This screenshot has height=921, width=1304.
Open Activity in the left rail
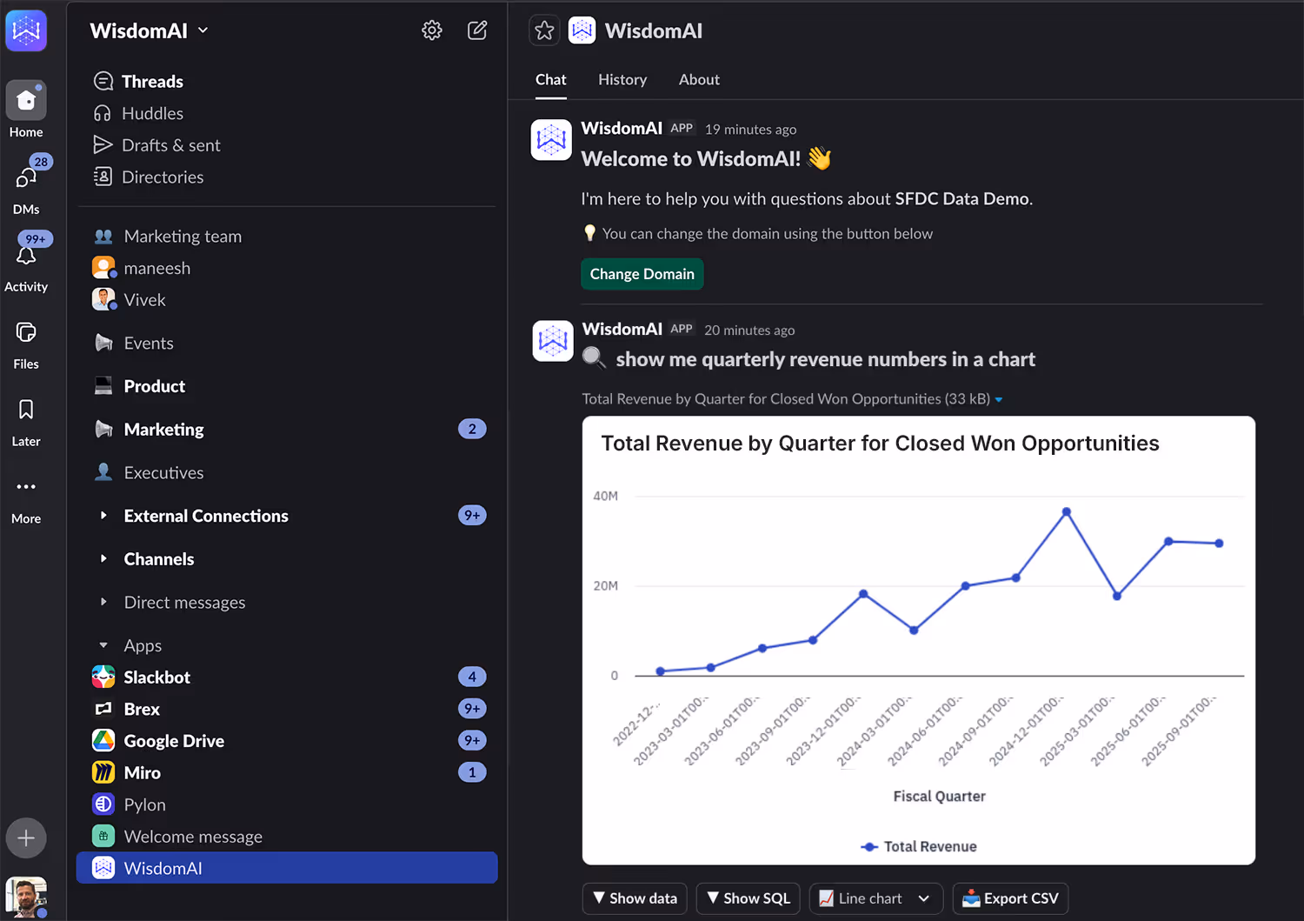26,265
